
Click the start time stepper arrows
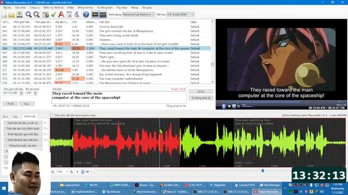click(x=21, y=93)
